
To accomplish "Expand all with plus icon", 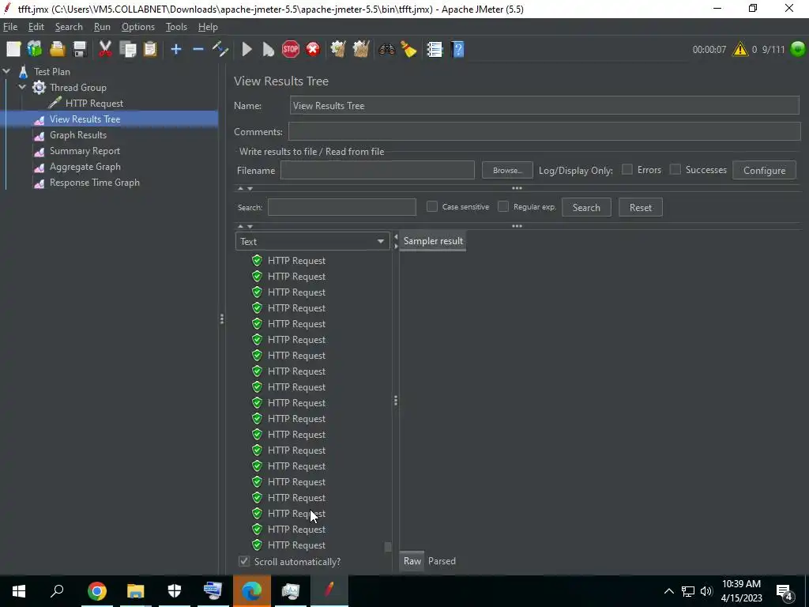I will [x=176, y=49].
